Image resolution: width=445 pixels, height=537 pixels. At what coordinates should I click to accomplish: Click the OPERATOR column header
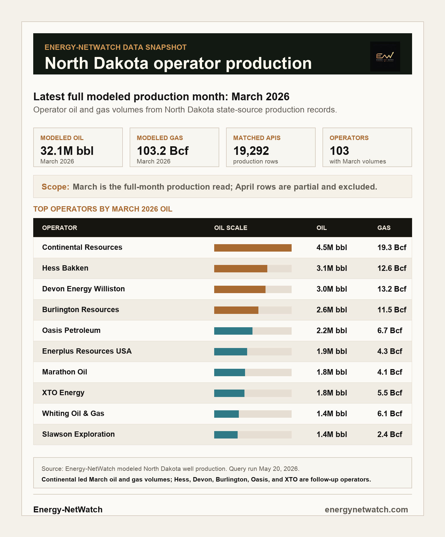click(x=60, y=228)
